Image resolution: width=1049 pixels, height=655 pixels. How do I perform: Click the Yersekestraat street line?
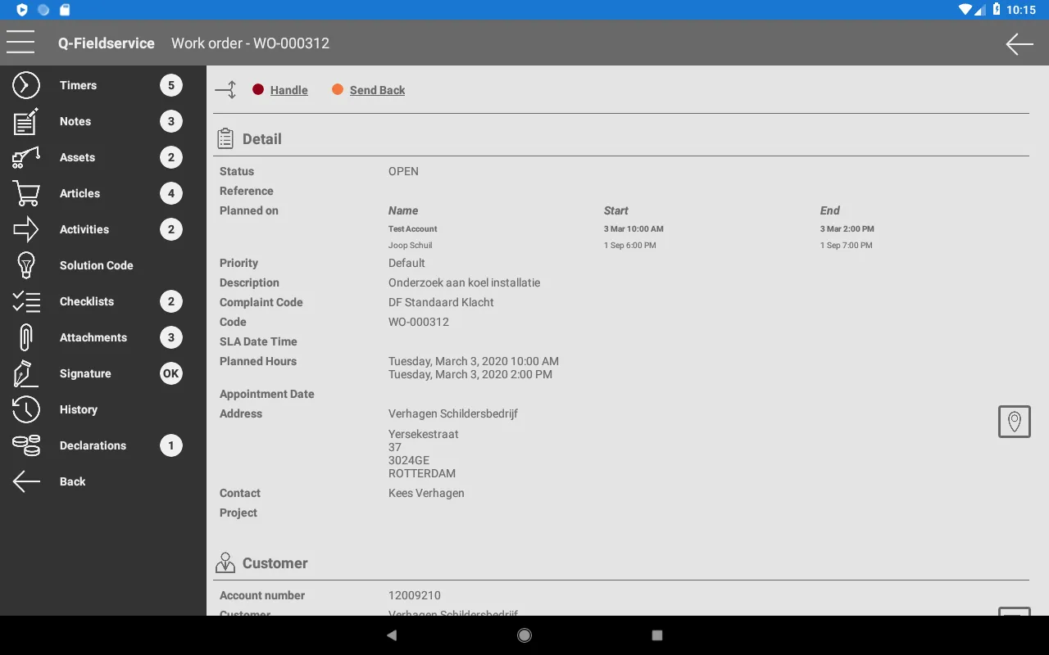[424, 434]
